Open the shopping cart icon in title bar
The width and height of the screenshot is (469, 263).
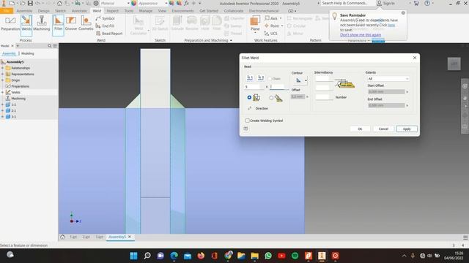tap(416, 3)
